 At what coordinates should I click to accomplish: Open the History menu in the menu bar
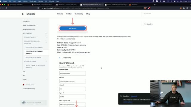point(25,1)
